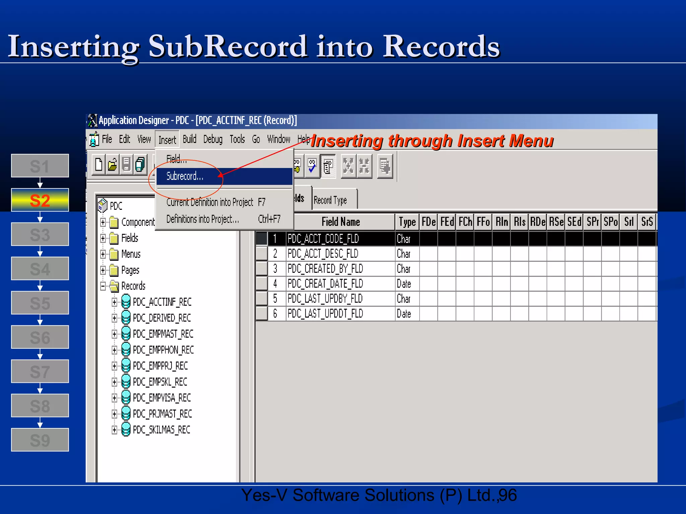Image resolution: width=686 pixels, height=514 pixels.
Task: Select the PDC_CREATED_BY_FLD field cell
Action: pyautogui.click(x=341, y=269)
